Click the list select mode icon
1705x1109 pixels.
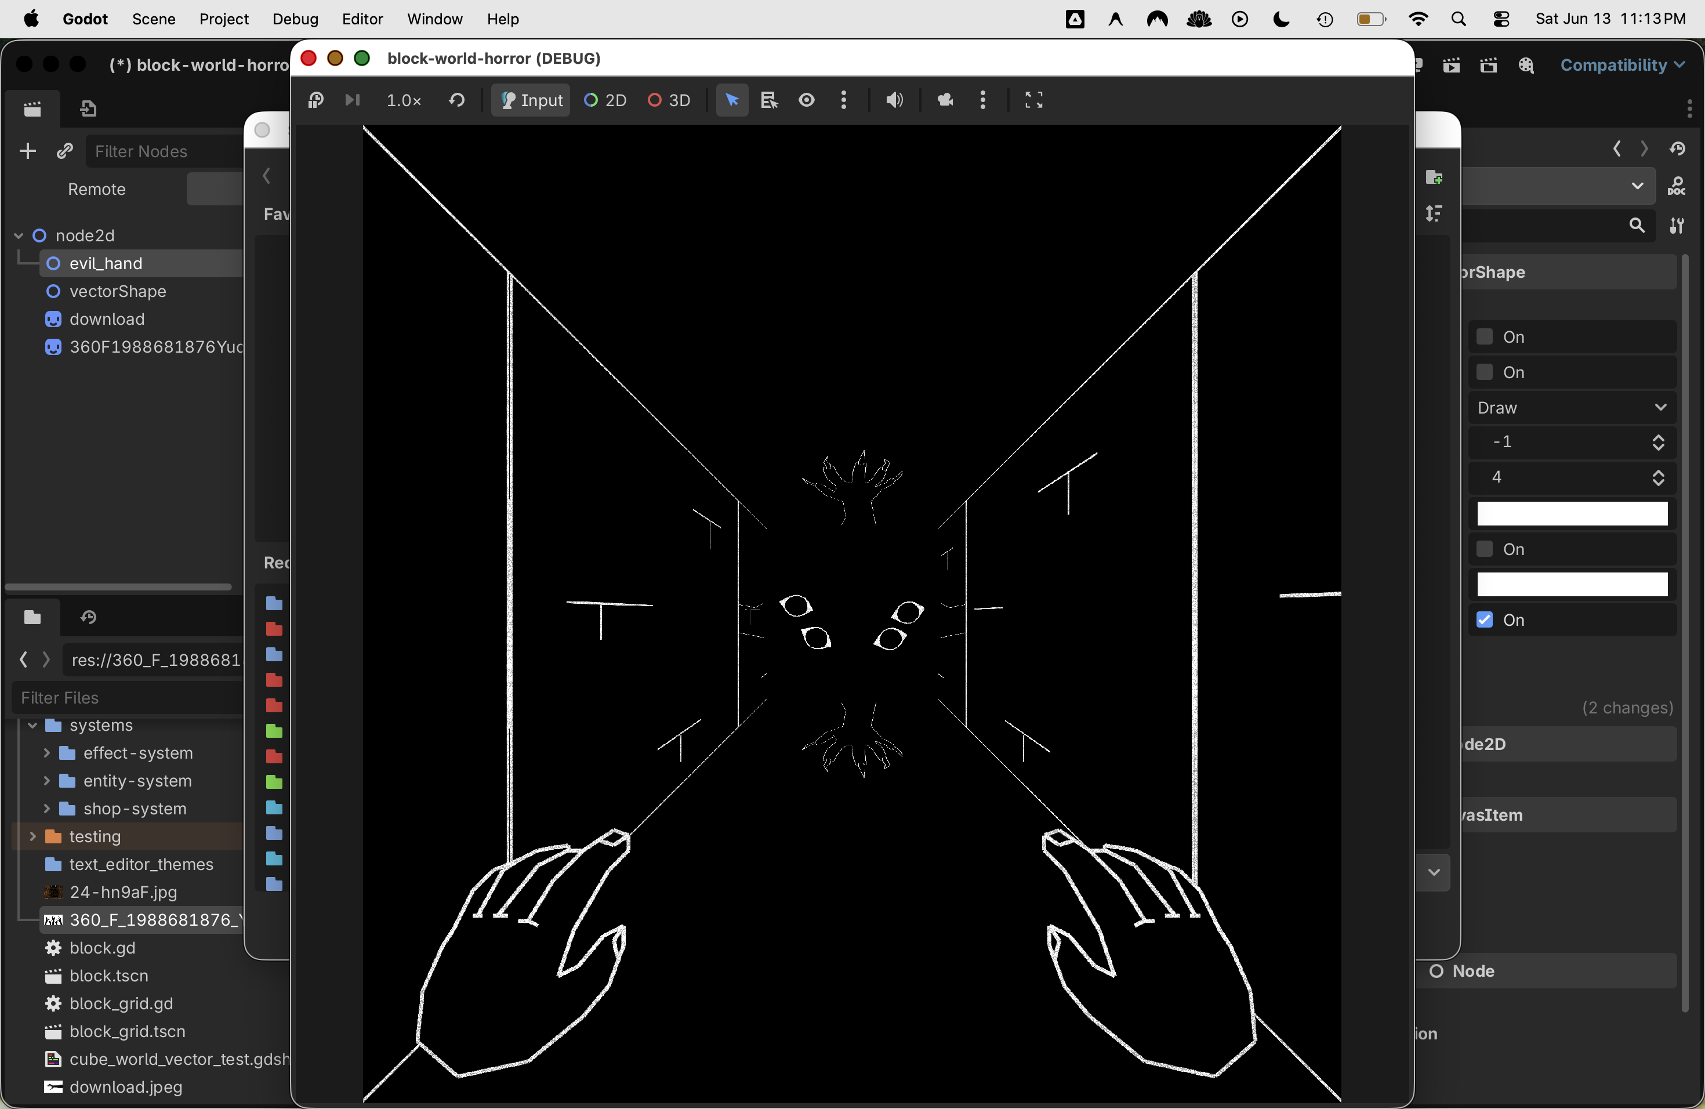[770, 100]
